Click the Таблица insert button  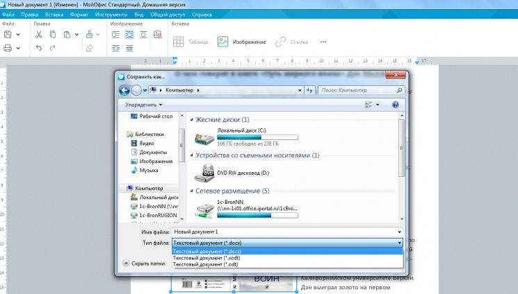click(191, 42)
